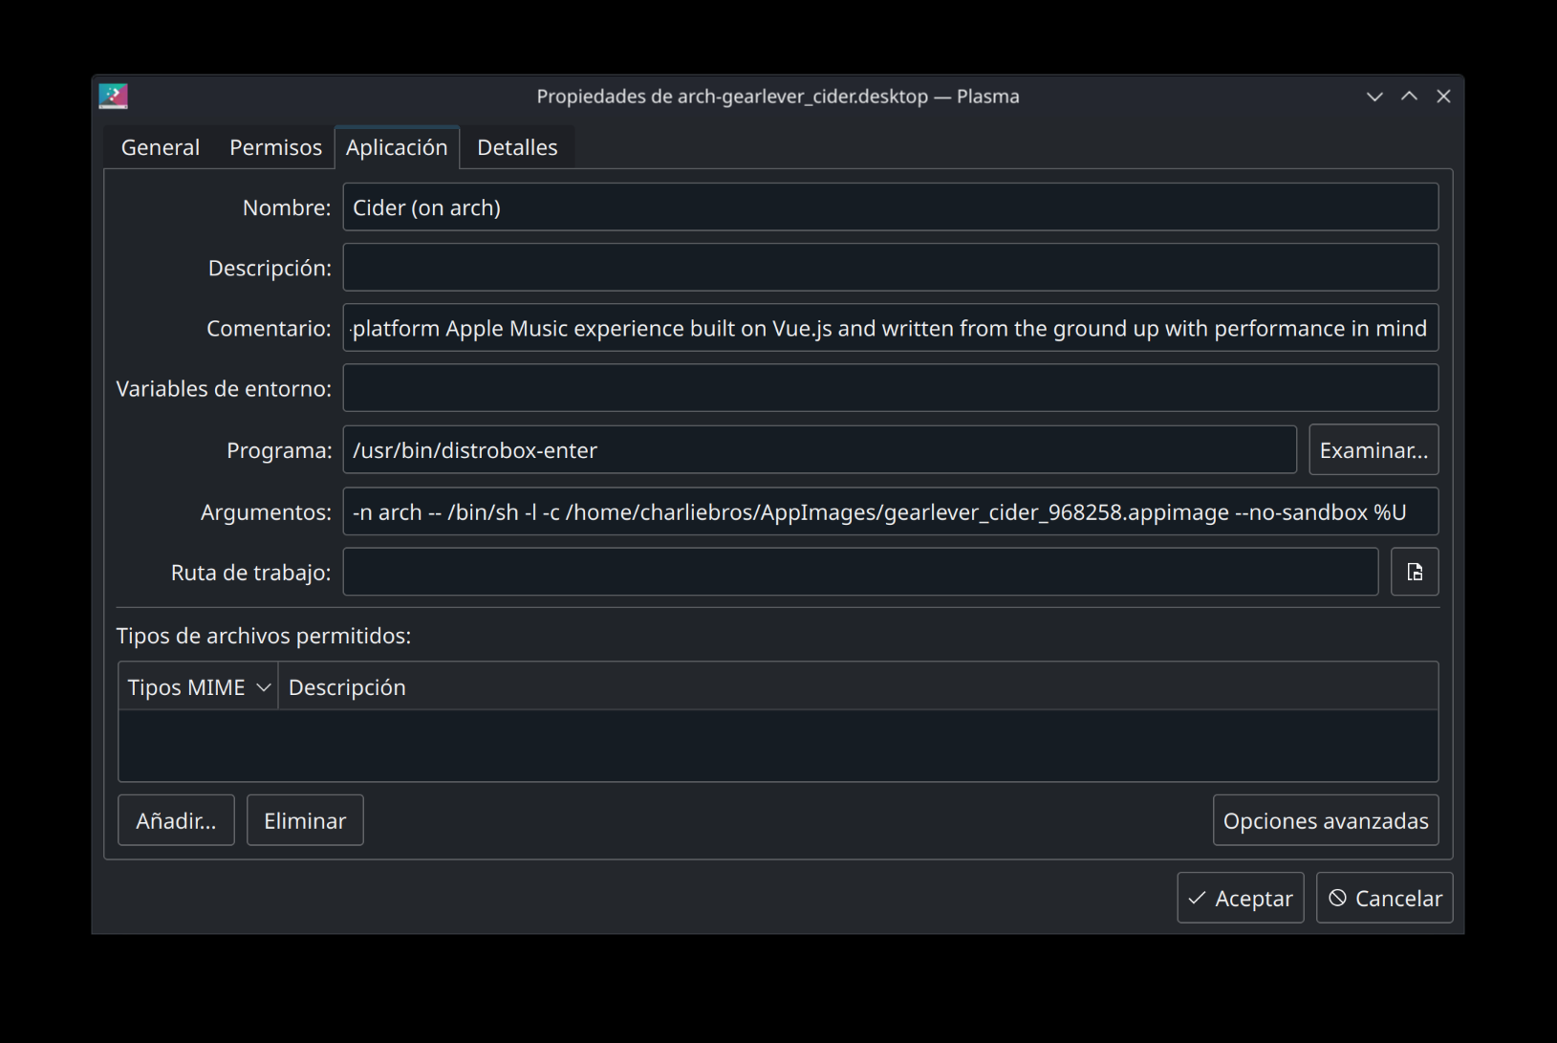This screenshot has height=1043, width=1557.
Task: Click the Variables de entorno field
Action: point(890,388)
